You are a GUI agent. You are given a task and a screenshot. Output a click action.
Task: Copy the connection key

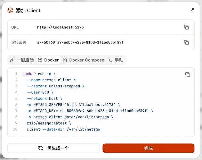pos(186,42)
